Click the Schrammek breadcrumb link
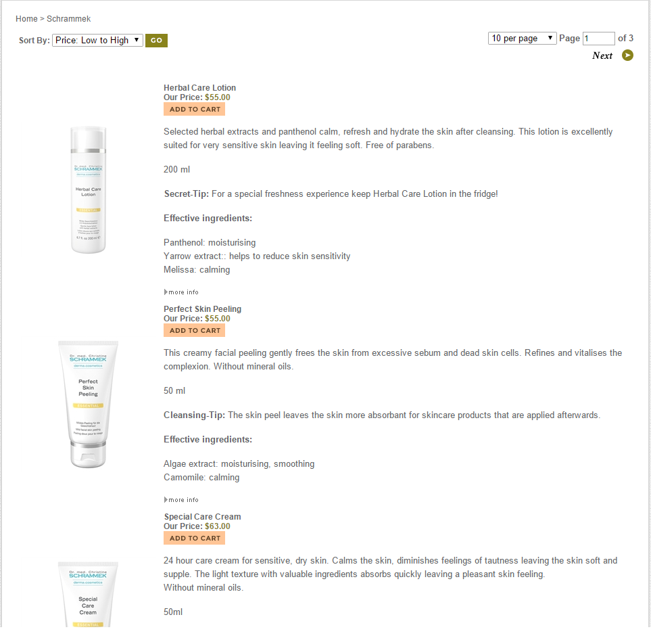The width and height of the screenshot is (651, 638). coord(68,19)
